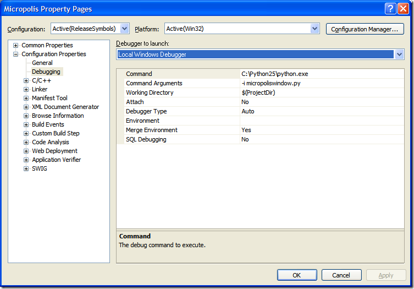Image resolution: width=414 pixels, height=289 pixels.
Task: Confirm changes with the OK button
Action: 297,275
